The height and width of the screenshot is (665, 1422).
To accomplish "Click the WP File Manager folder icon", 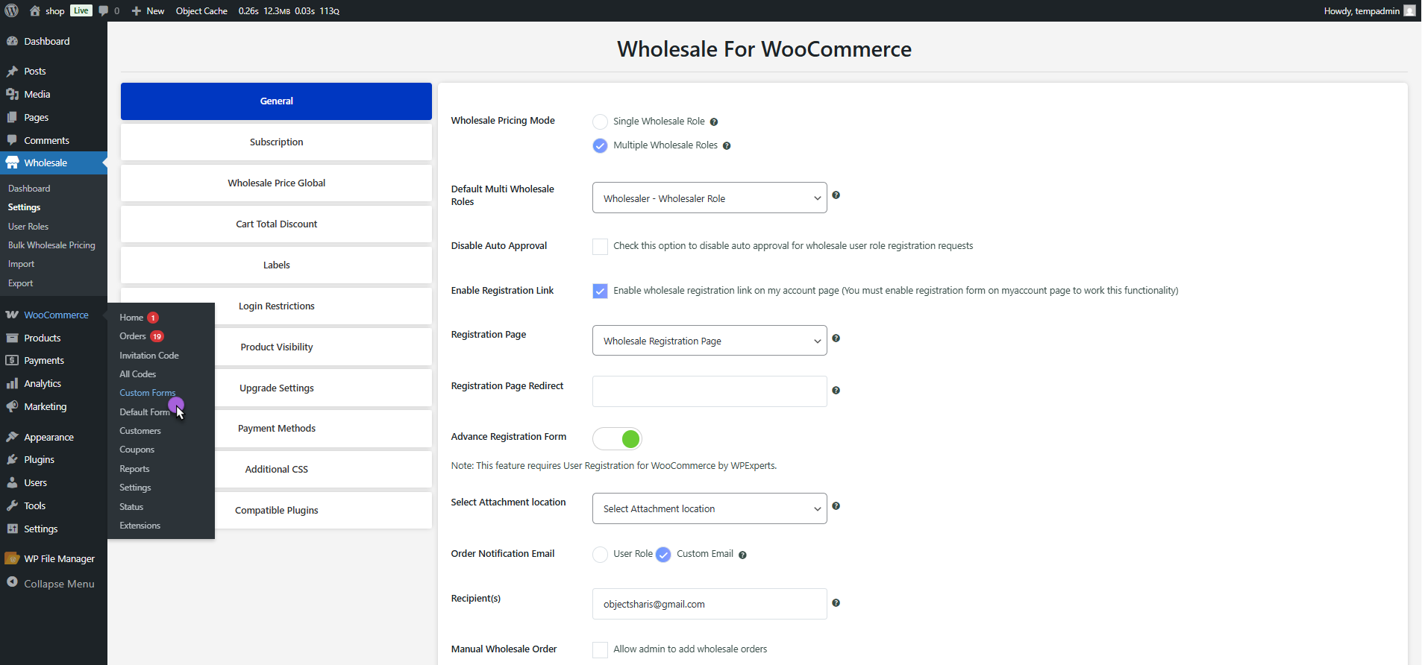I will [x=12, y=558].
